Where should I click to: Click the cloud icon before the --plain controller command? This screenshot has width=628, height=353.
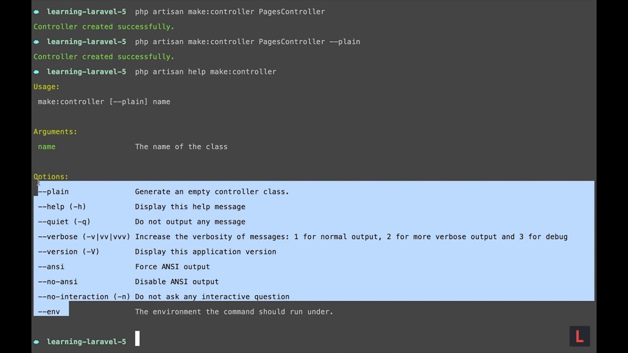[36, 42]
